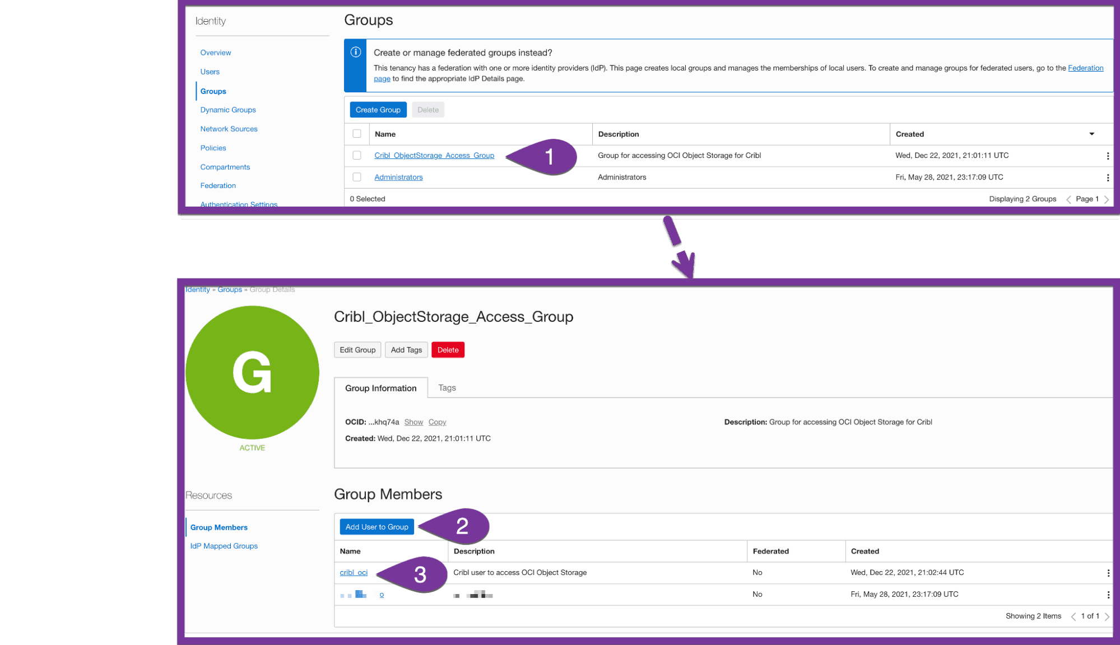Open three-dot menu for cribl_oci member

pyautogui.click(x=1108, y=573)
